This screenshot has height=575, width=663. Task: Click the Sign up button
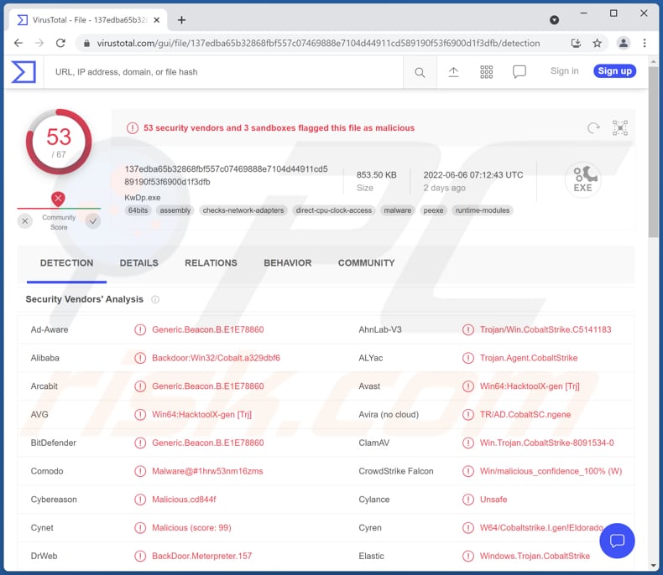coord(614,71)
